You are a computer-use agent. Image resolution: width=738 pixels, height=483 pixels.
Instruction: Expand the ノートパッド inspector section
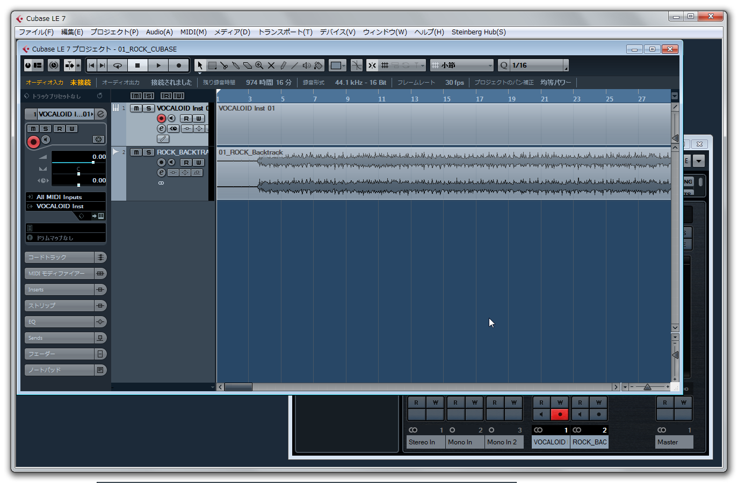coord(66,370)
